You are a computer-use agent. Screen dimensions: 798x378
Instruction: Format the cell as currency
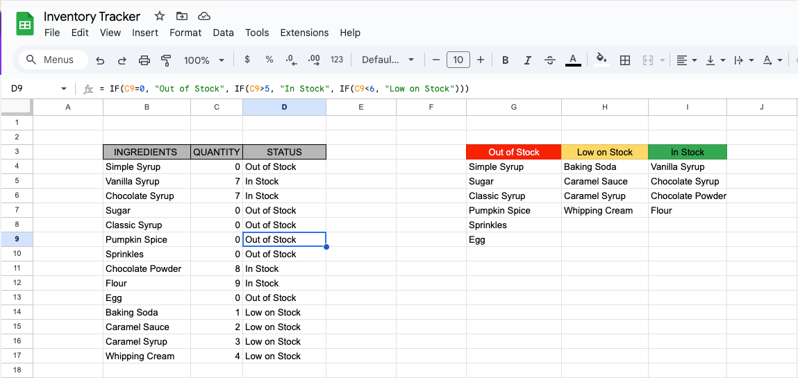click(x=247, y=60)
